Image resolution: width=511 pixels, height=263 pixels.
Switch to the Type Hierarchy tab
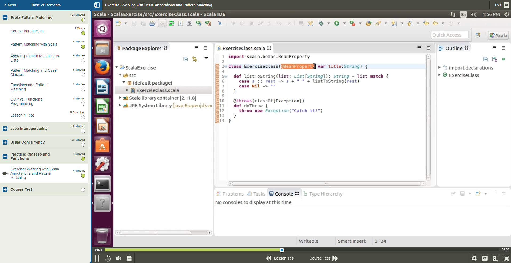(x=325, y=194)
